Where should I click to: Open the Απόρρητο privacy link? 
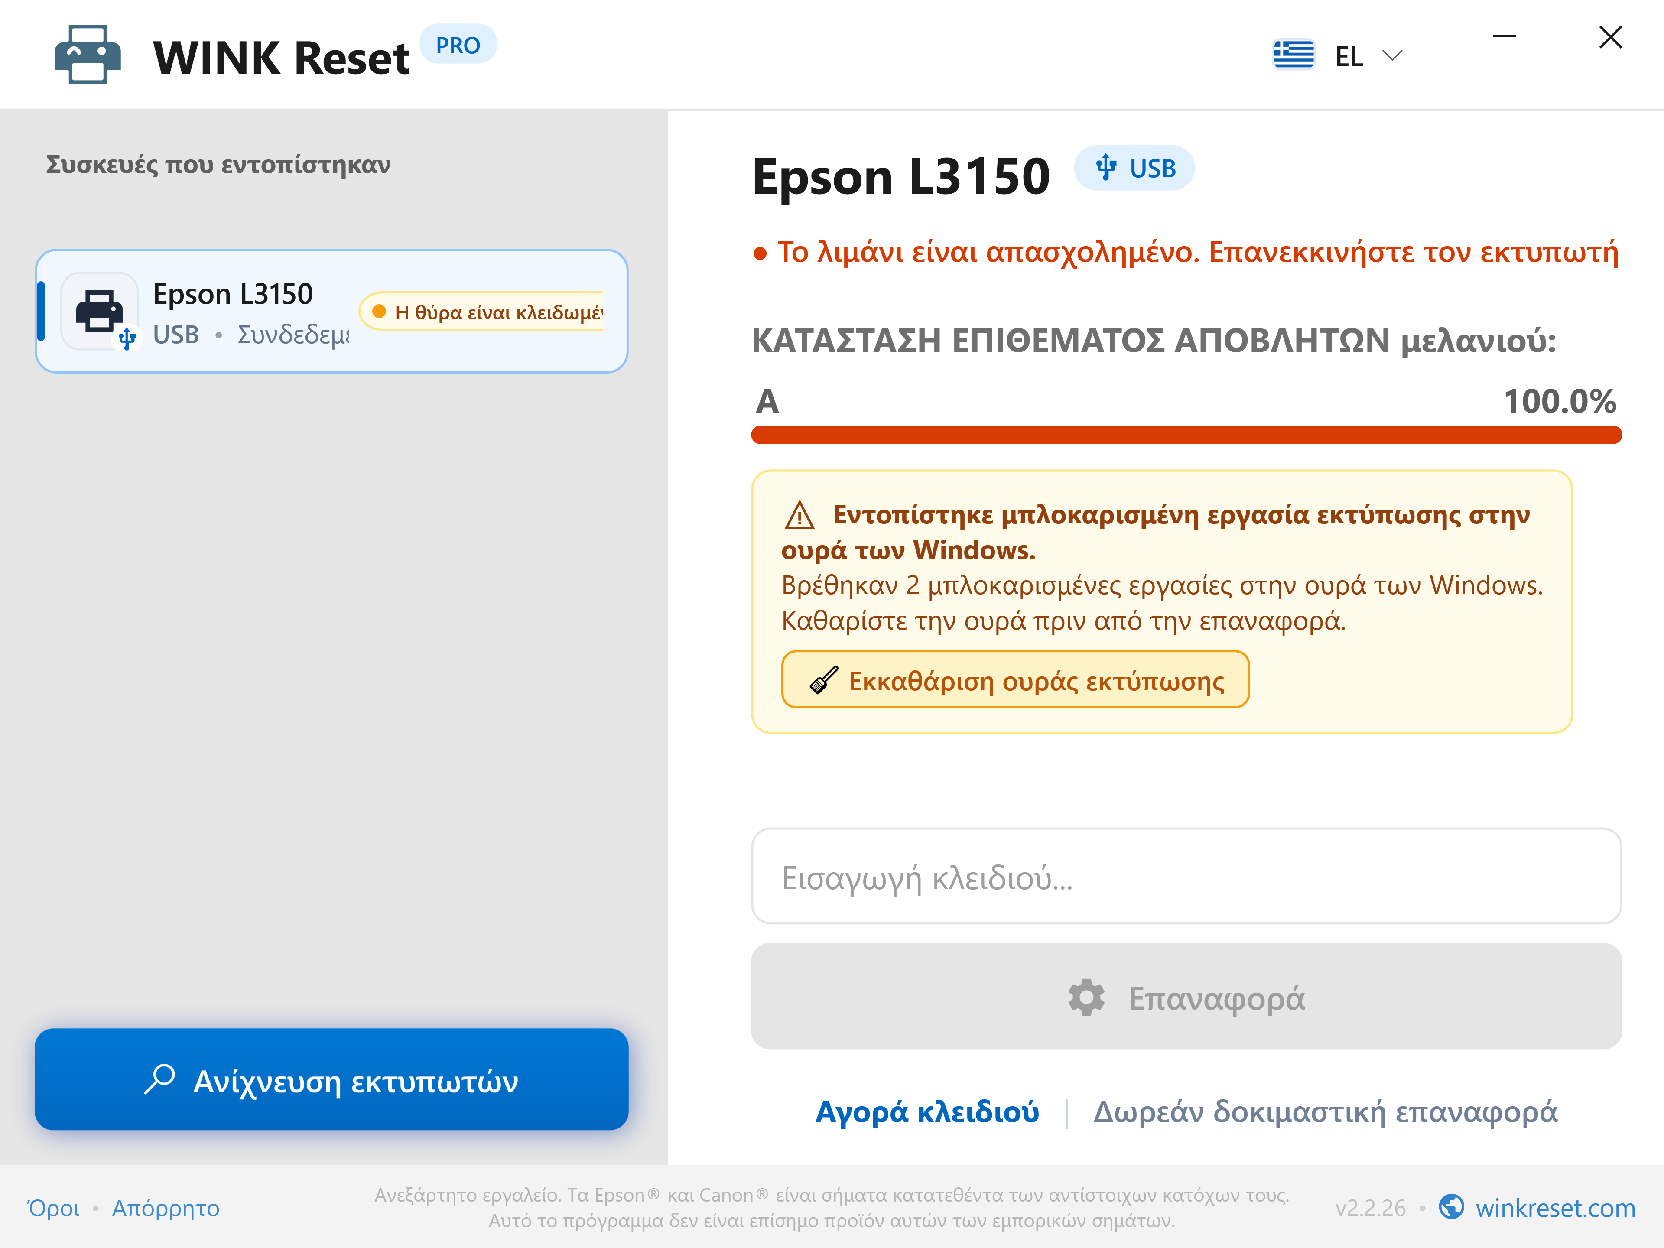pyautogui.click(x=166, y=1208)
